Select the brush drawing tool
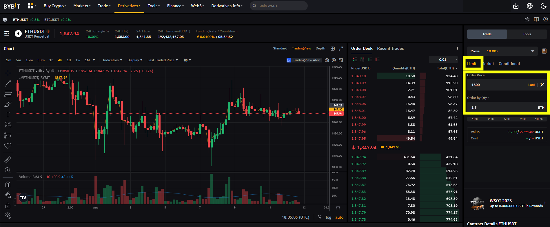This screenshot has width=550, height=227. [8, 104]
